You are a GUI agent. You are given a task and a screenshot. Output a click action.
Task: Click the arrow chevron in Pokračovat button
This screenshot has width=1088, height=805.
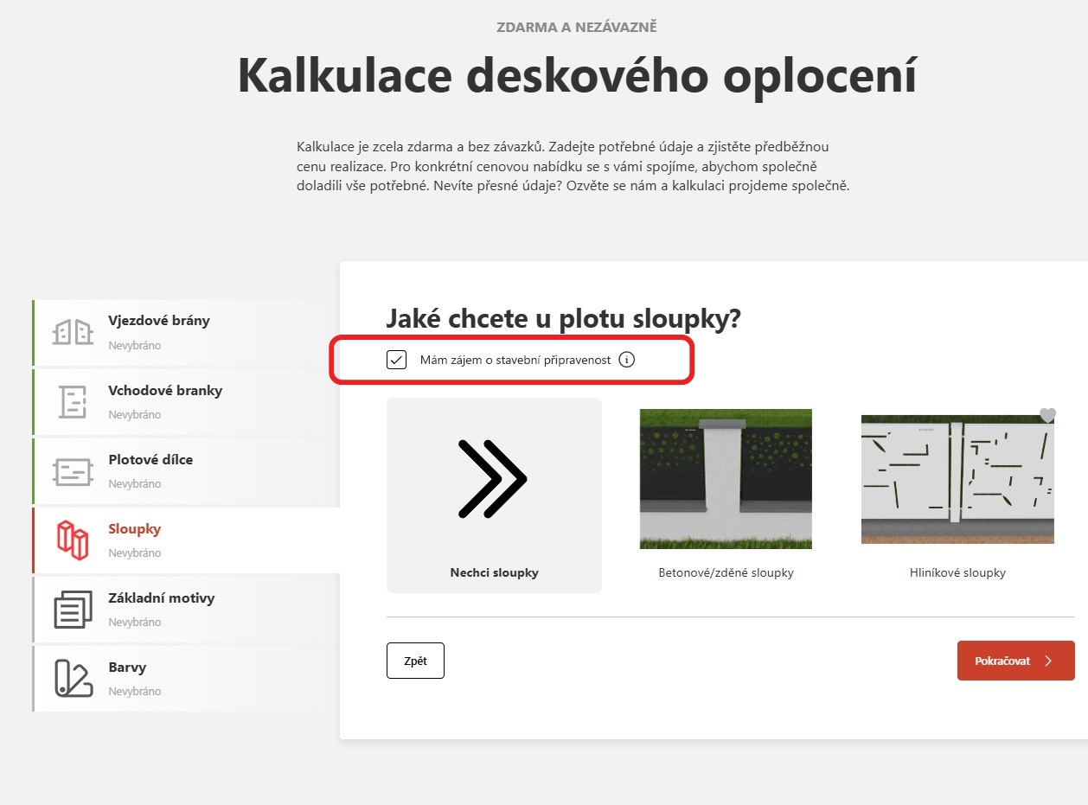[1048, 661]
